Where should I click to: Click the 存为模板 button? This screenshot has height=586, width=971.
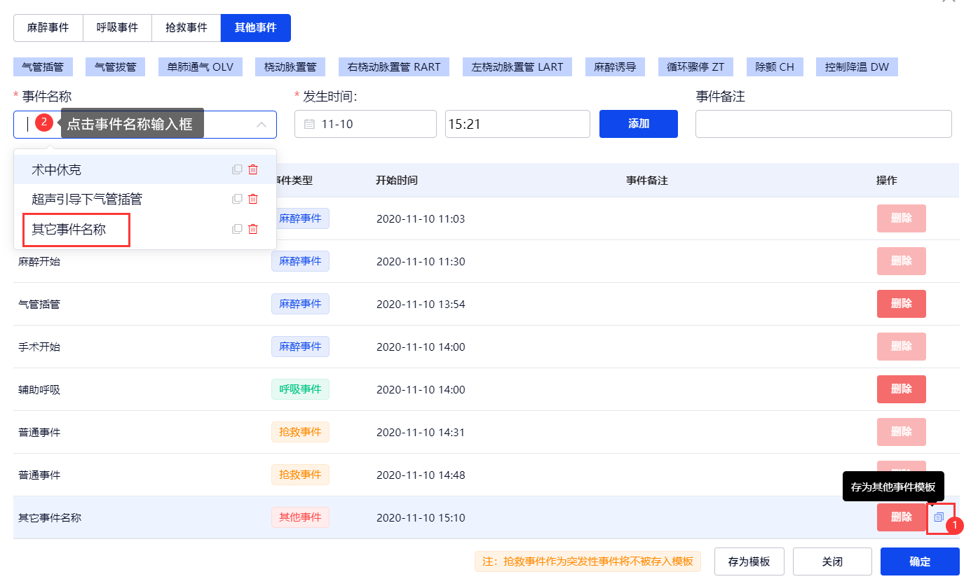pos(749,561)
